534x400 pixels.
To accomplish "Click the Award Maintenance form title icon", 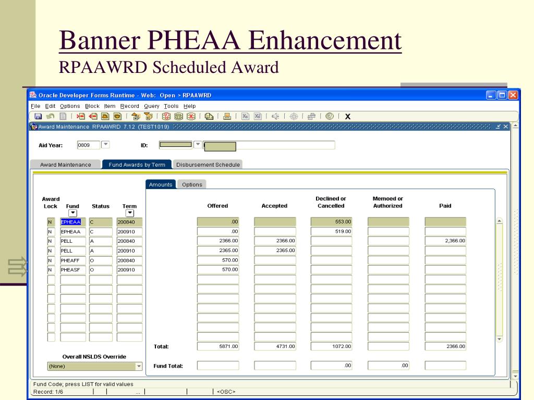I will [x=34, y=127].
